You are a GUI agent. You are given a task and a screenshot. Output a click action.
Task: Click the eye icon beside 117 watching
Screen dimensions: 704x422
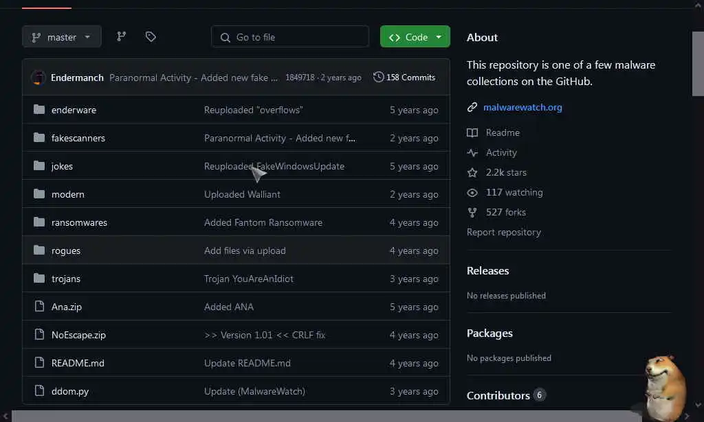click(472, 192)
